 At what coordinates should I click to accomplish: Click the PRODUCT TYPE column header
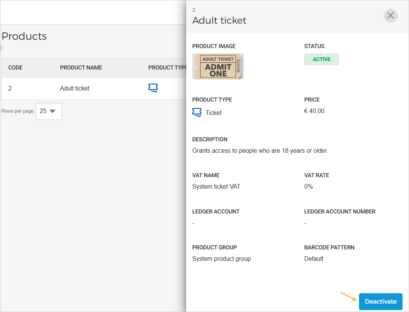coord(167,68)
